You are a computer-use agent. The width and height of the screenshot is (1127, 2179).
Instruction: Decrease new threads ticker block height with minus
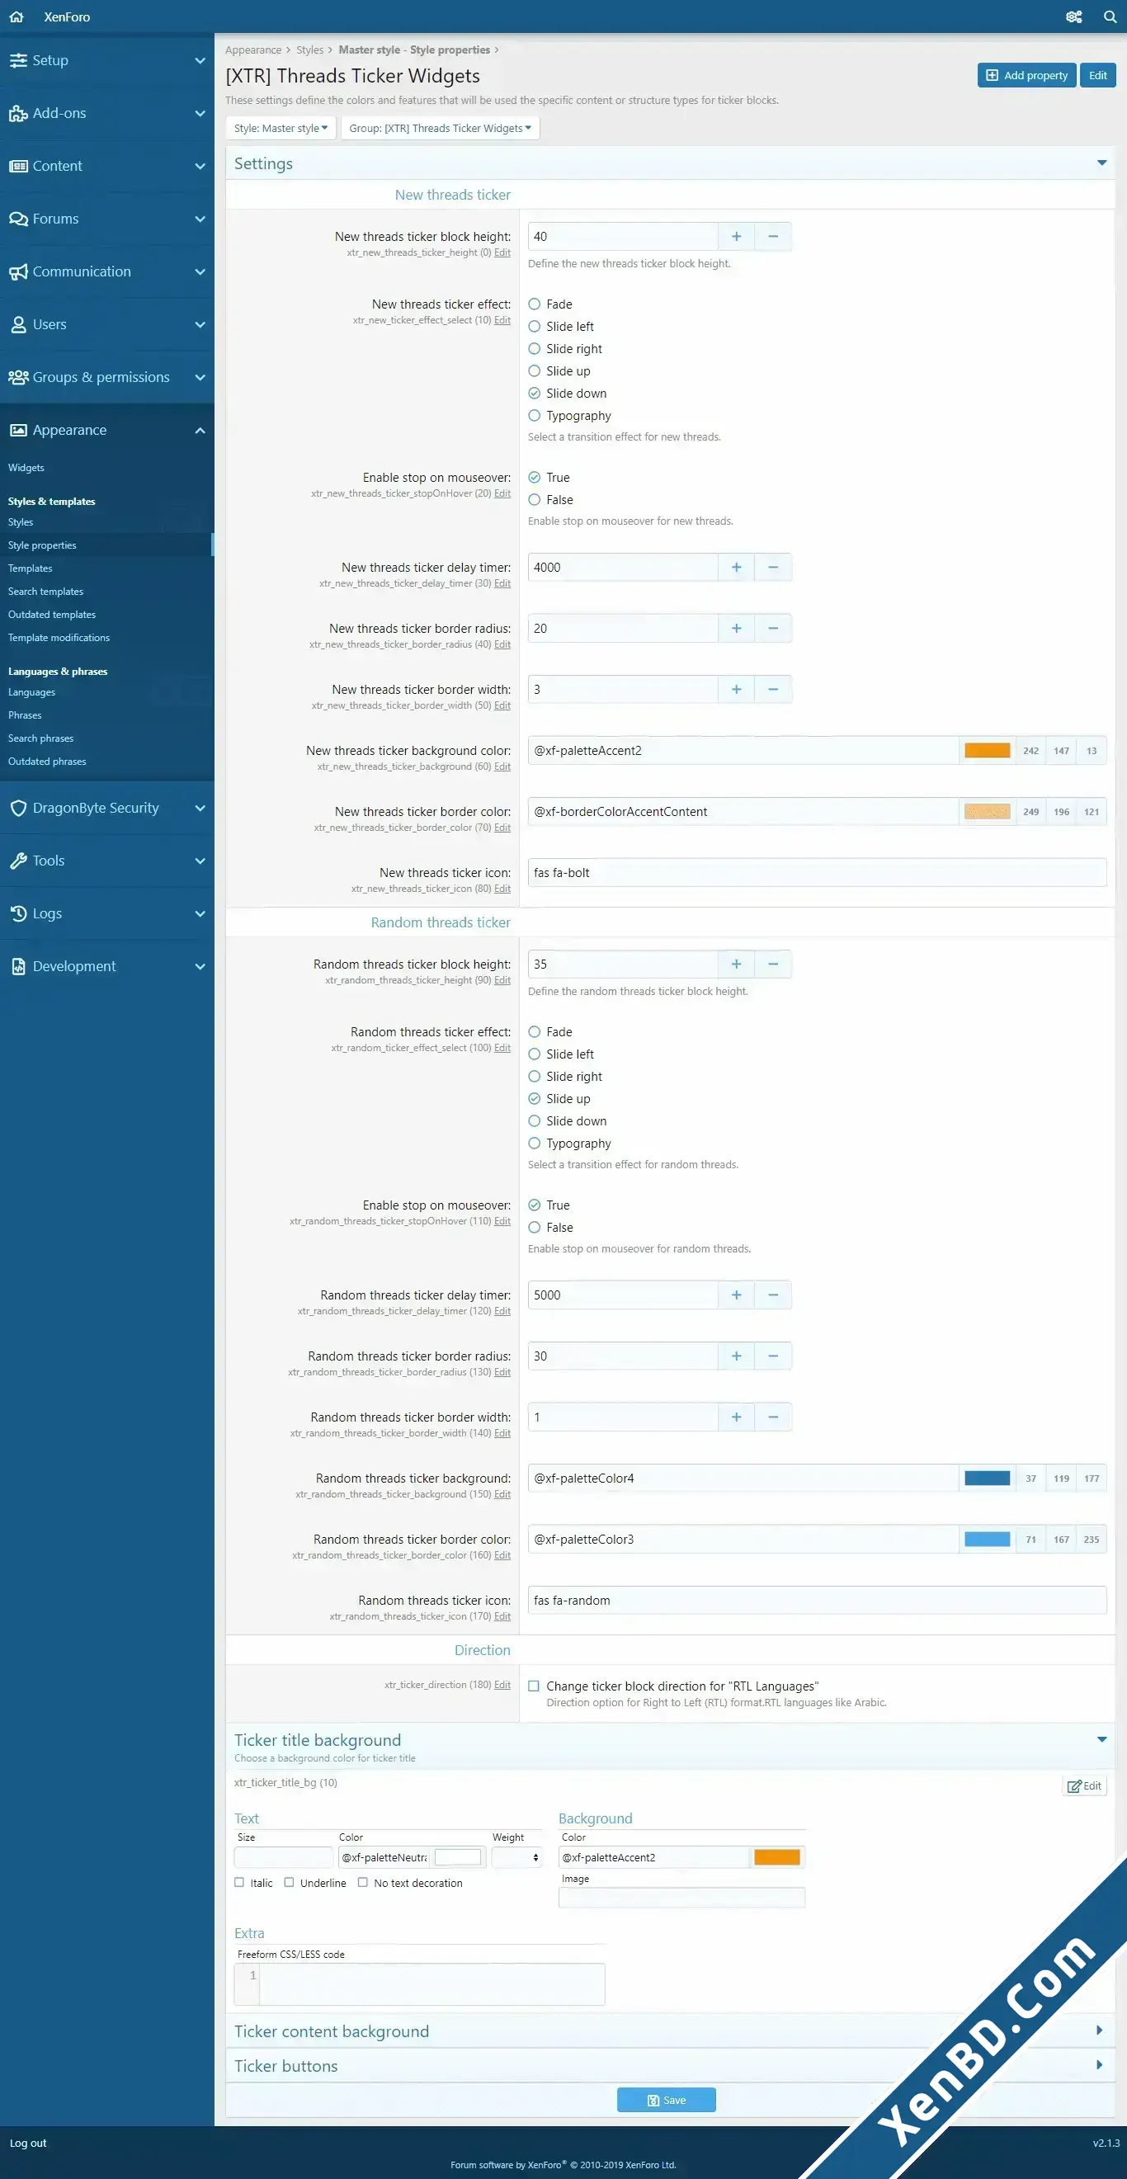tap(773, 237)
